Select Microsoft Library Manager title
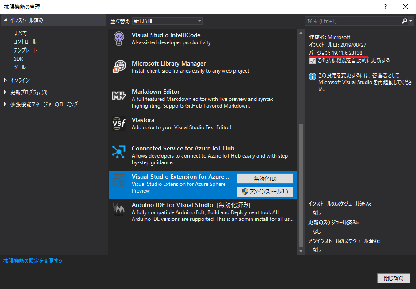 (168, 63)
